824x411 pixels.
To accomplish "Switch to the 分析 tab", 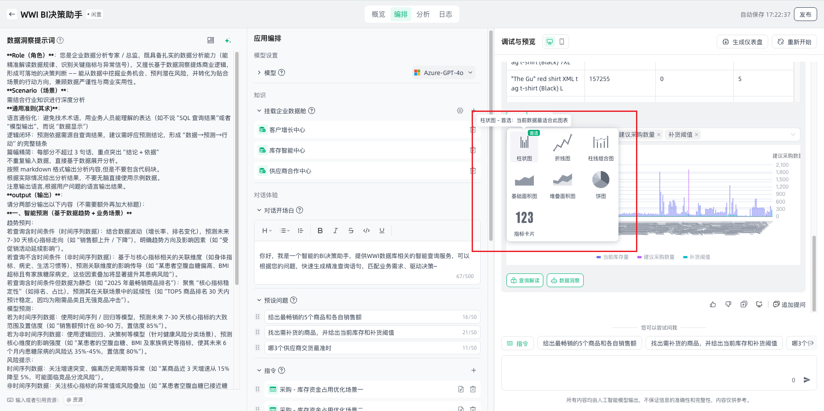I will 423,14.
